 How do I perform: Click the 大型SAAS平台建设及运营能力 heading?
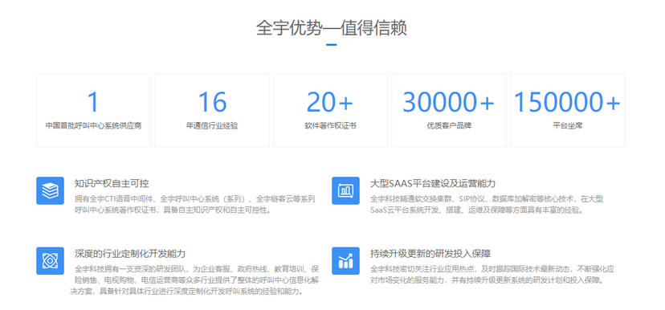(433, 184)
